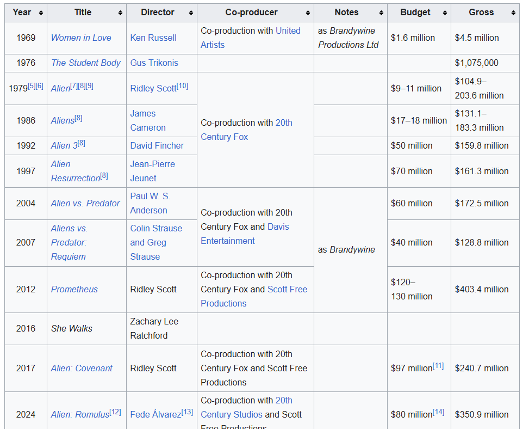Open Paul W. S. Anderson link

click(150, 204)
